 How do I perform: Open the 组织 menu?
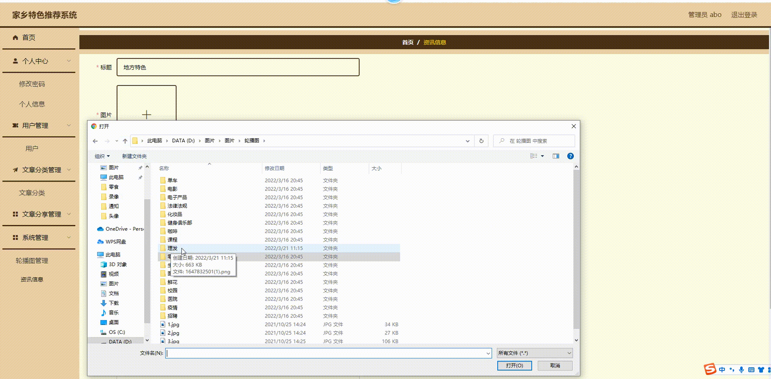point(102,156)
